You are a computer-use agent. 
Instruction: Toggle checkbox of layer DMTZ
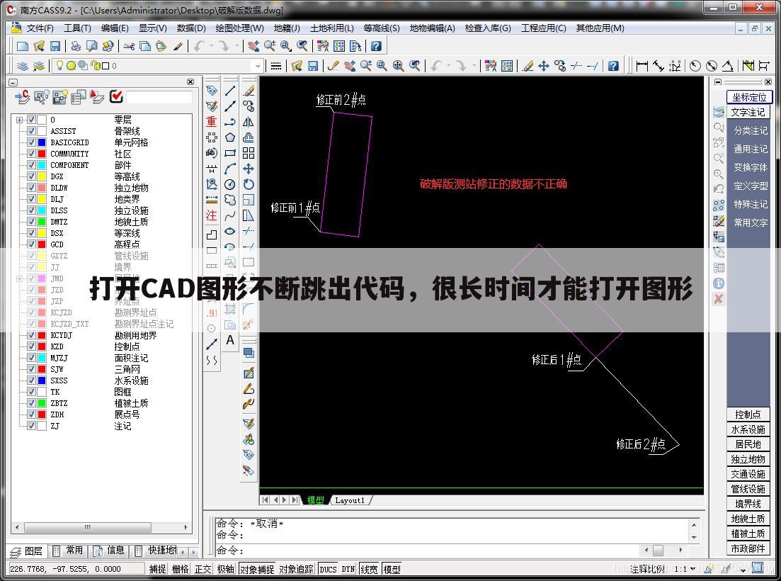[x=31, y=222]
